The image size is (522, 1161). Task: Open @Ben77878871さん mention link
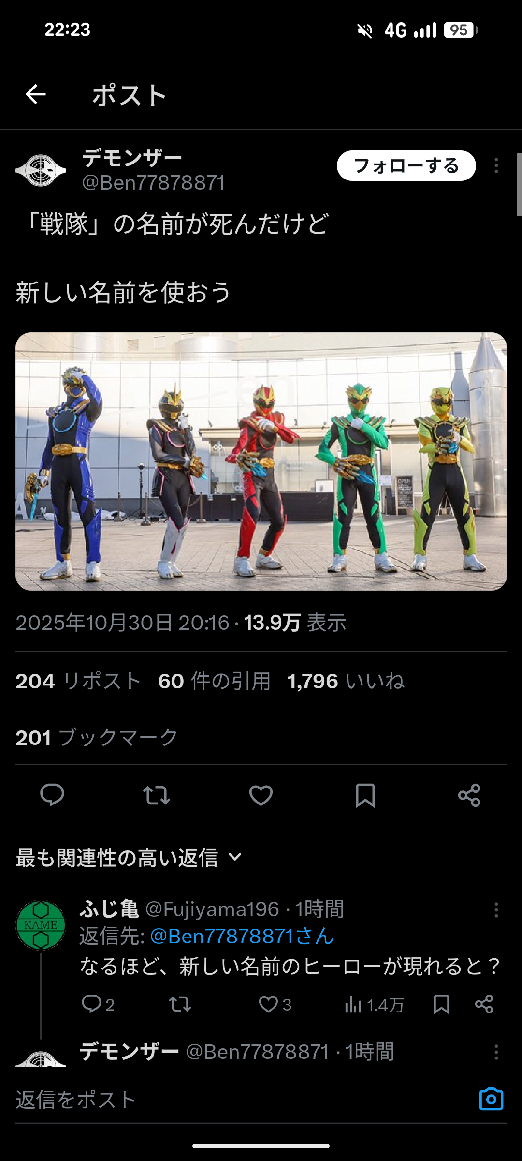pyautogui.click(x=242, y=936)
